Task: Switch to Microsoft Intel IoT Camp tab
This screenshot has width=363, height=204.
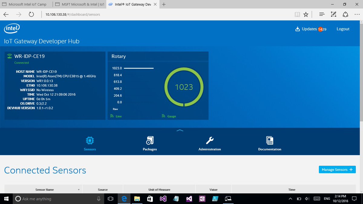Action: coord(26,5)
